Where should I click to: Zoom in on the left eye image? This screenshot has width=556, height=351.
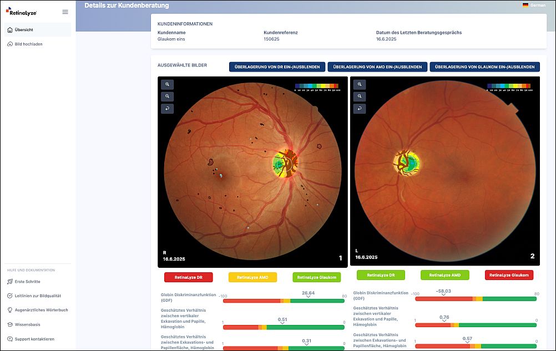pos(360,84)
